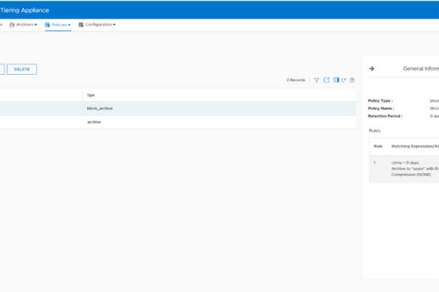Expand the Archives dropdown menu
This screenshot has height=292, width=439.
click(x=35, y=25)
